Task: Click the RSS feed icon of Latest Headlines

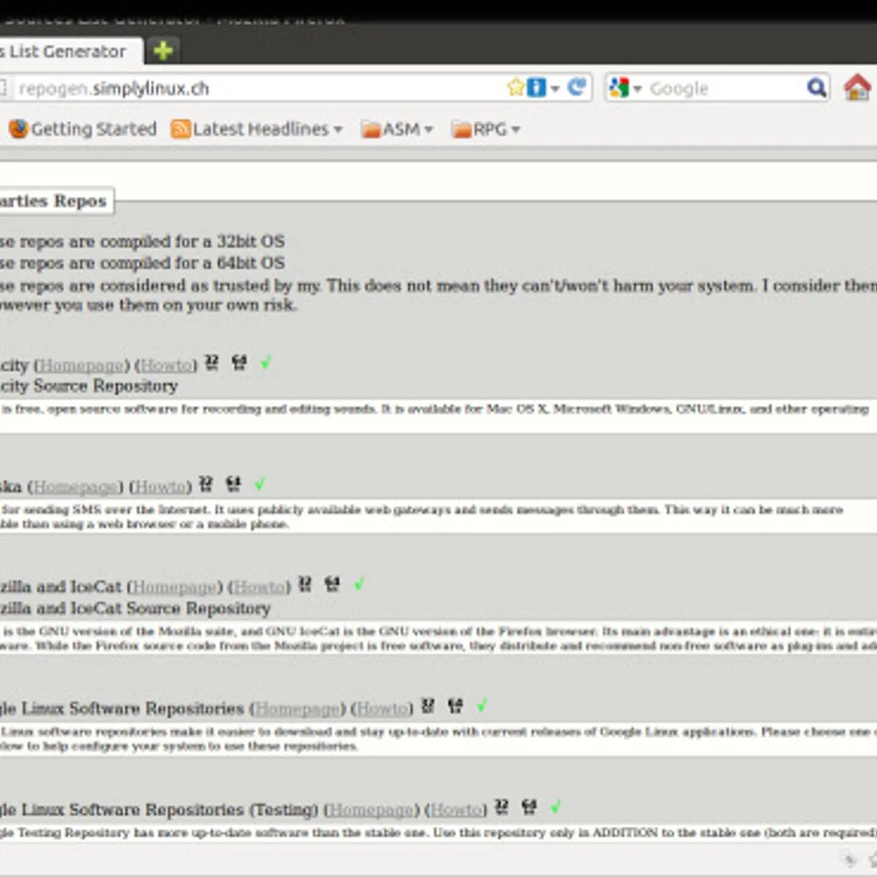Action: (x=181, y=129)
